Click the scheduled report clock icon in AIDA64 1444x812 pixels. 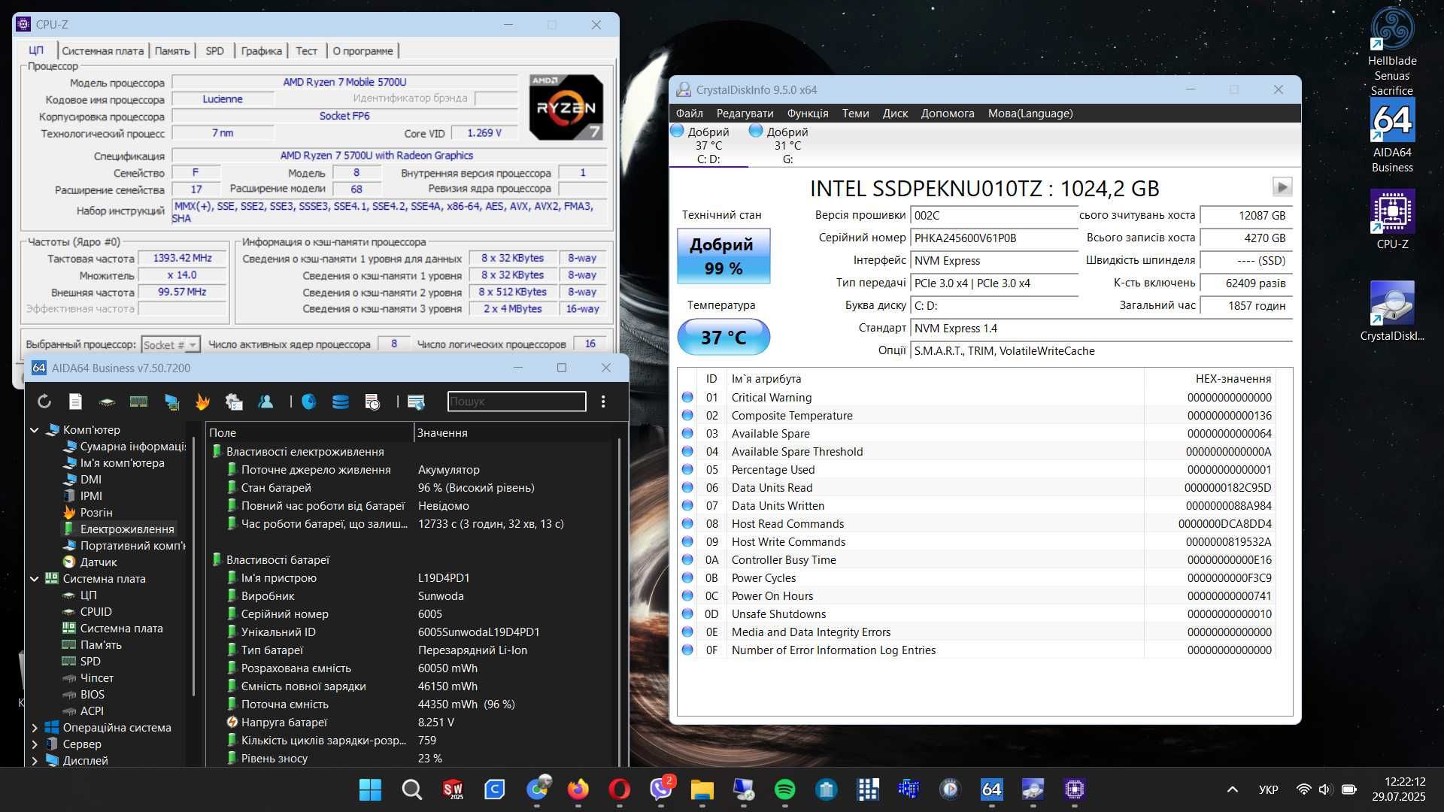tap(372, 401)
